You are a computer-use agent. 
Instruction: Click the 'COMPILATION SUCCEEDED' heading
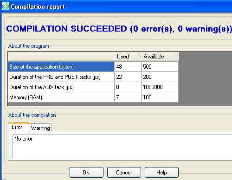point(119,29)
